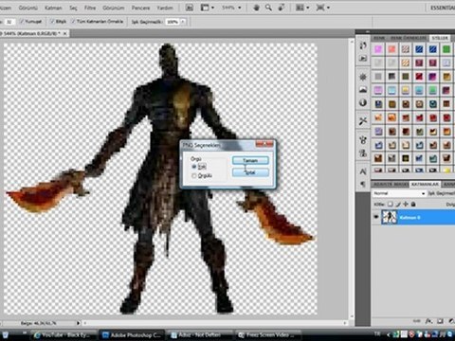This screenshot has width=455, height=341.
Task: Click the canvas vertical scrollbar down arrow
Action: [352, 316]
